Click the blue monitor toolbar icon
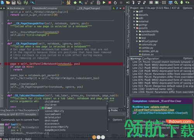 [x=170, y=2]
